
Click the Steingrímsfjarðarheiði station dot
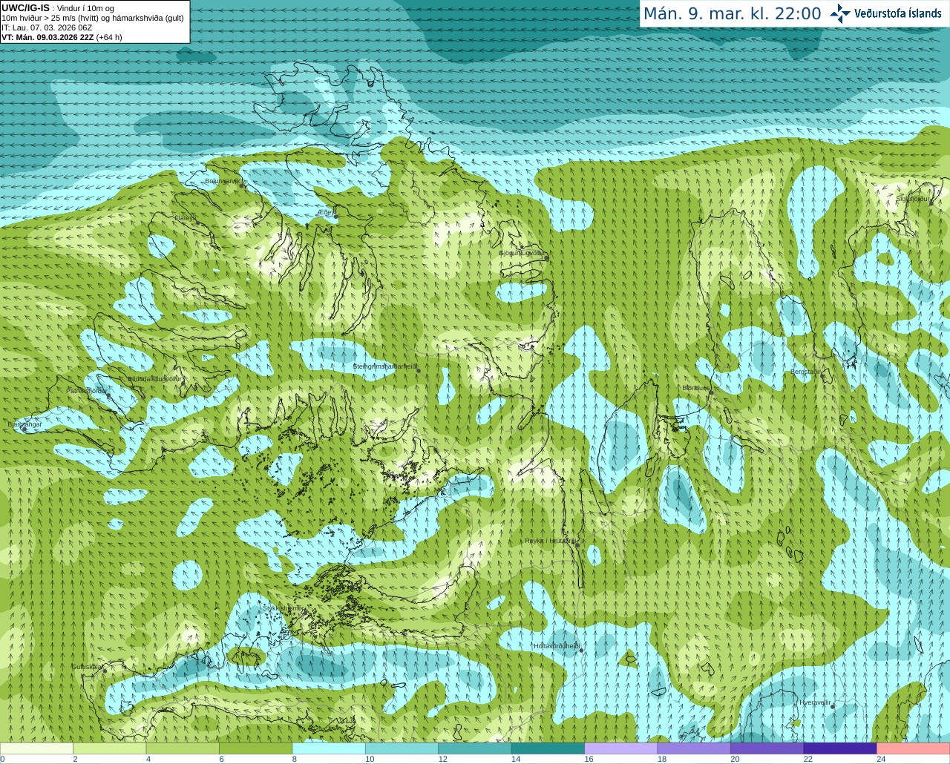(418, 370)
